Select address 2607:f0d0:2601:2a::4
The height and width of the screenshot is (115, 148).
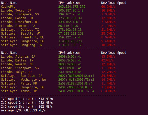(76, 76)
